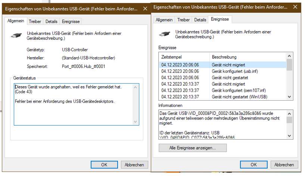Confirm with OK in the Ereignisse dialog
305x176 pixels.
pos(253,164)
